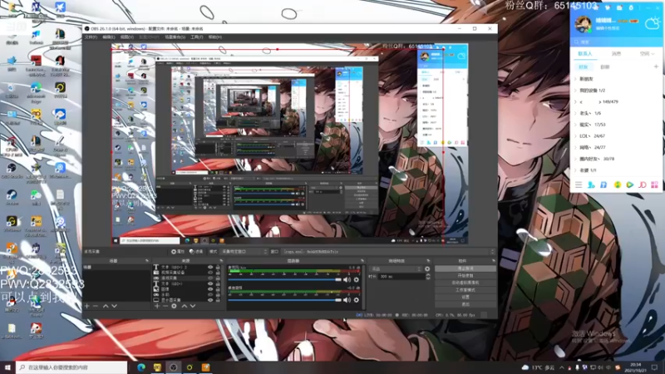Screen dimensions: 665x374
Task: Toggle visibility of the 游戏采集 source
Action: tap(210, 278)
